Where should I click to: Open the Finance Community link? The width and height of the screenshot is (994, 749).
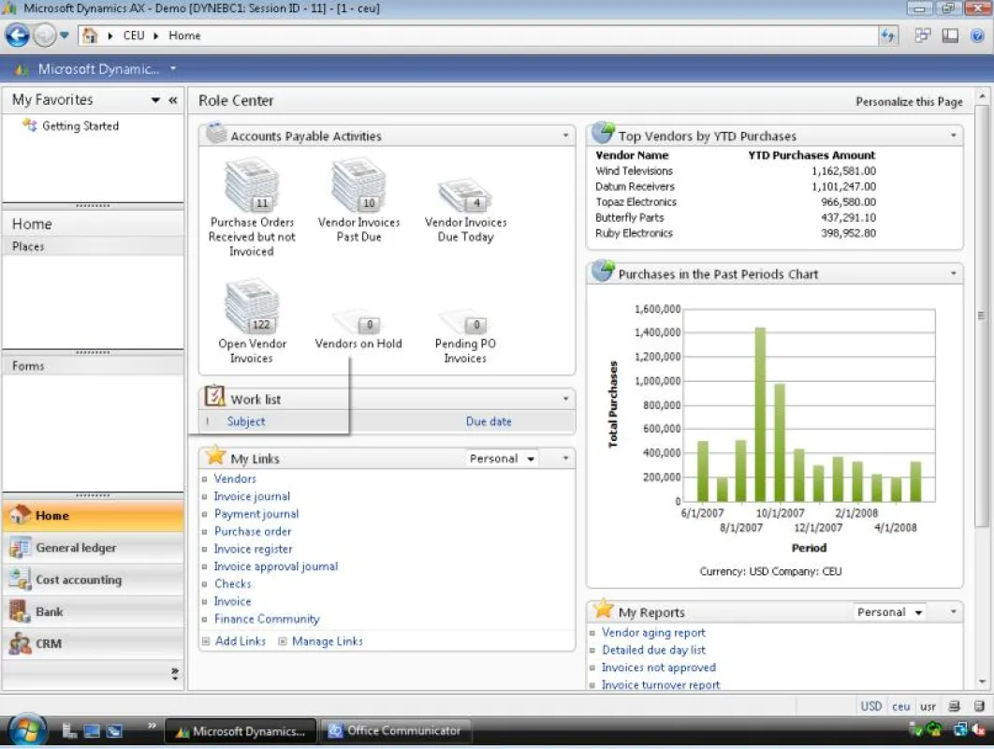click(x=266, y=618)
